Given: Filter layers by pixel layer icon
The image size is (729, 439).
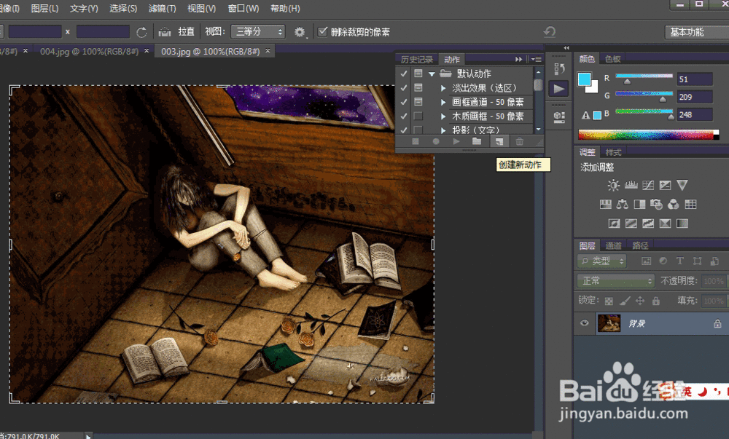Looking at the screenshot, I should 646,261.
